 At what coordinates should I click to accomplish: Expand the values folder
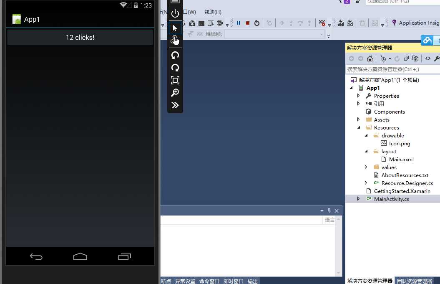point(366,167)
